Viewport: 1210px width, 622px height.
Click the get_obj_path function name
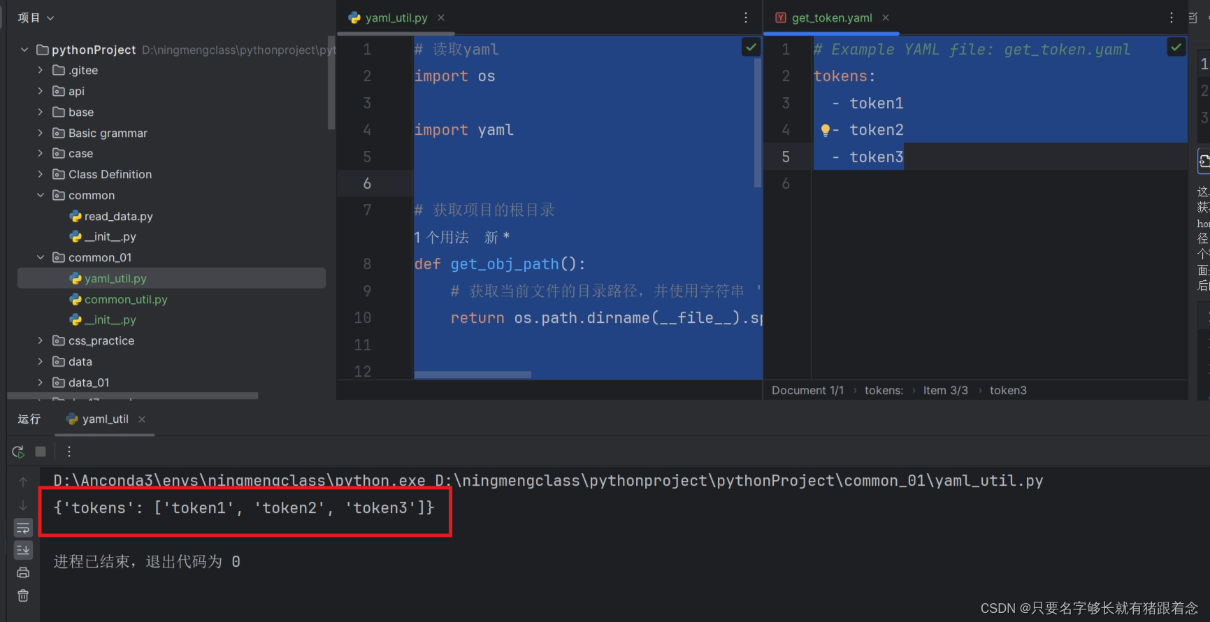coord(504,264)
